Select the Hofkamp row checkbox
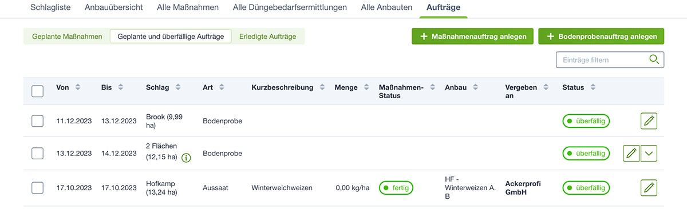 (x=37, y=188)
